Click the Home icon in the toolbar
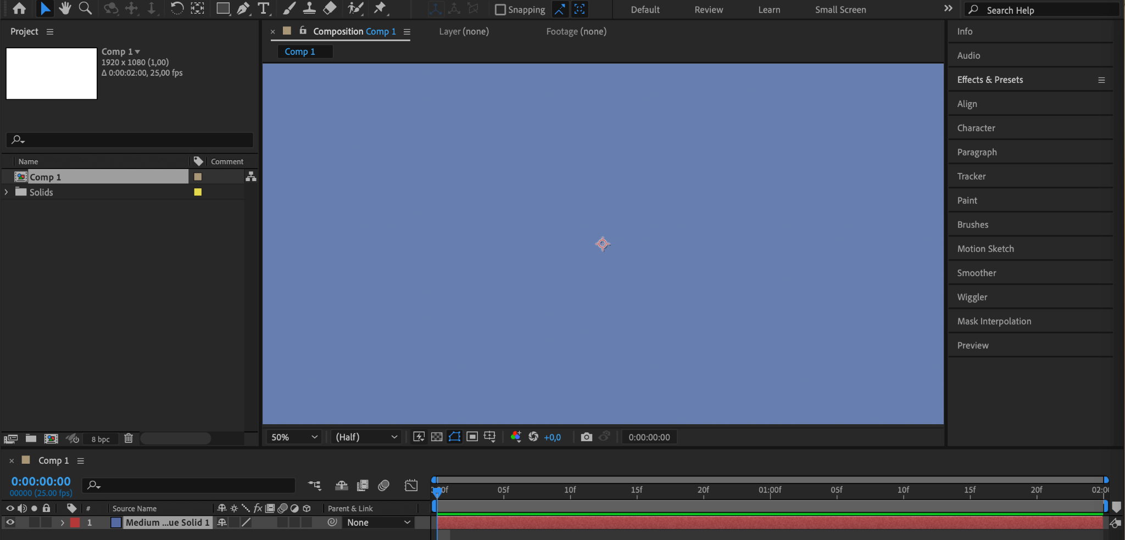The width and height of the screenshot is (1125, 540). tap(19, 9)
